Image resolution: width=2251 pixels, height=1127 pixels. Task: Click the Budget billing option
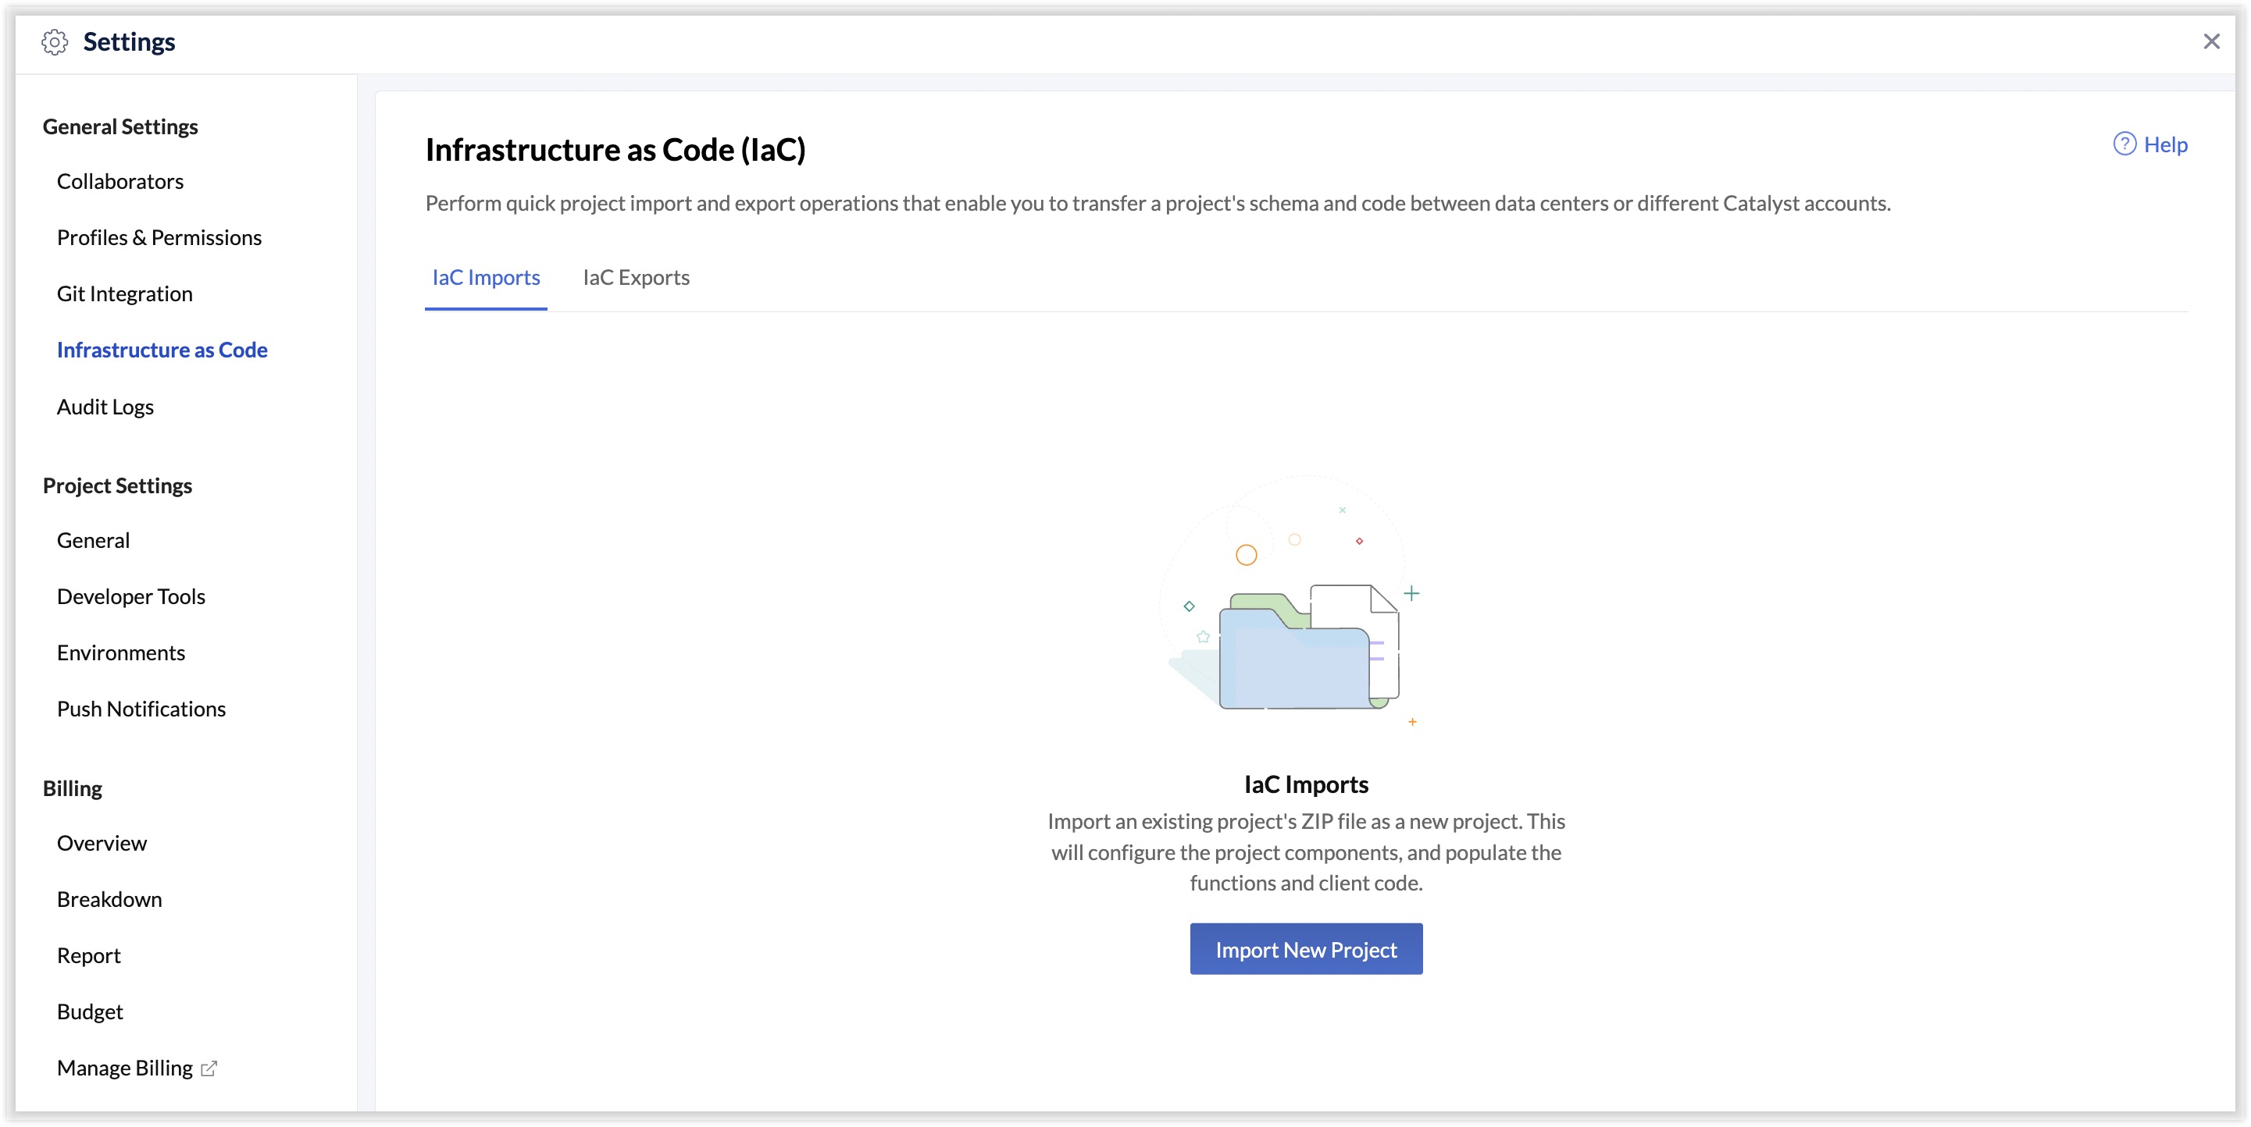[89, 1011]
